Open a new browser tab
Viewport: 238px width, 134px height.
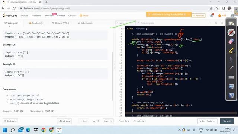(x=46, y=2)
